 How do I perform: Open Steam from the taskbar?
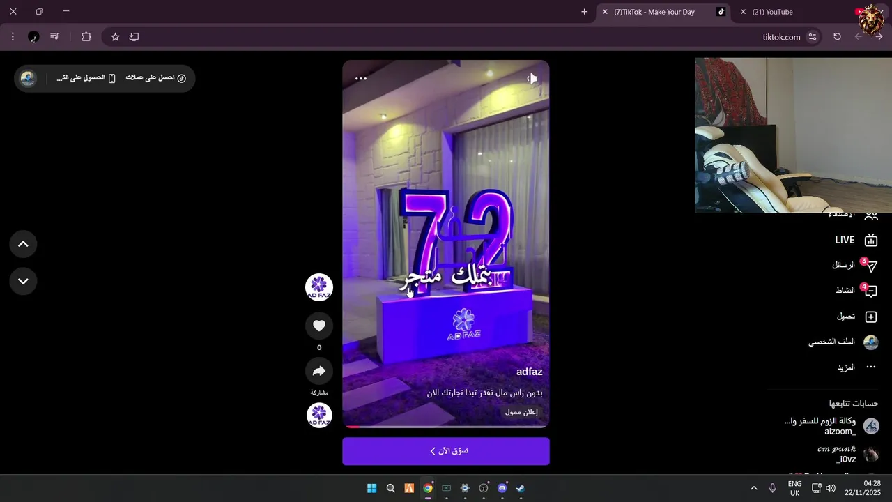click(x=521, y=488)
